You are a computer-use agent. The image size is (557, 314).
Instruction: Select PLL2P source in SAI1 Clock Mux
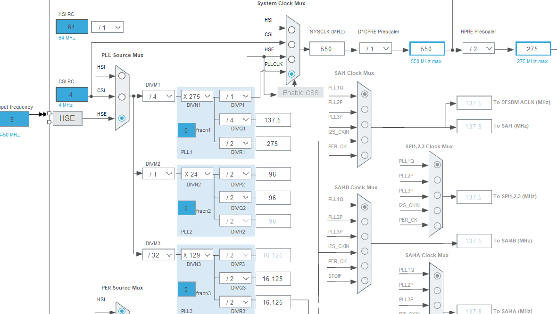click(365, 109)
